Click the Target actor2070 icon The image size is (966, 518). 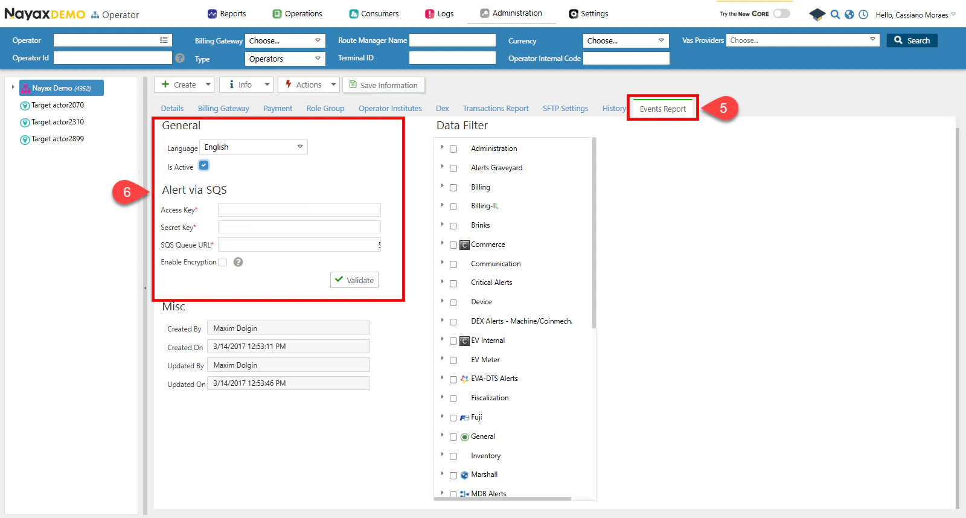click(25, 106)
